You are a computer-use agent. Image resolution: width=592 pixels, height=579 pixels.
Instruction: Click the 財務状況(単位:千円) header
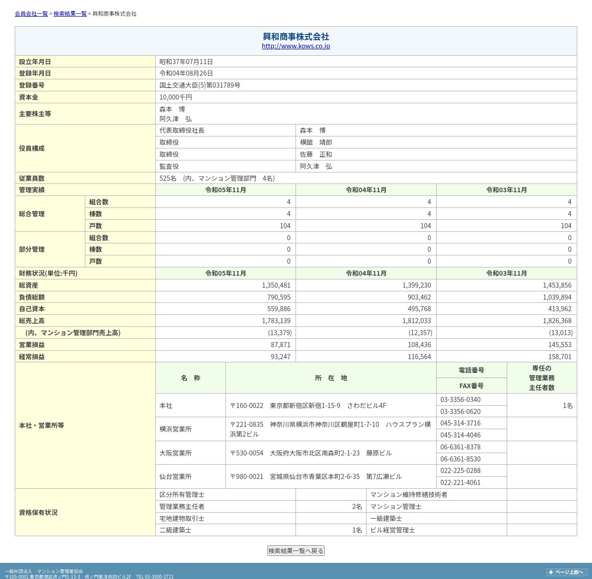coord(85,273)
